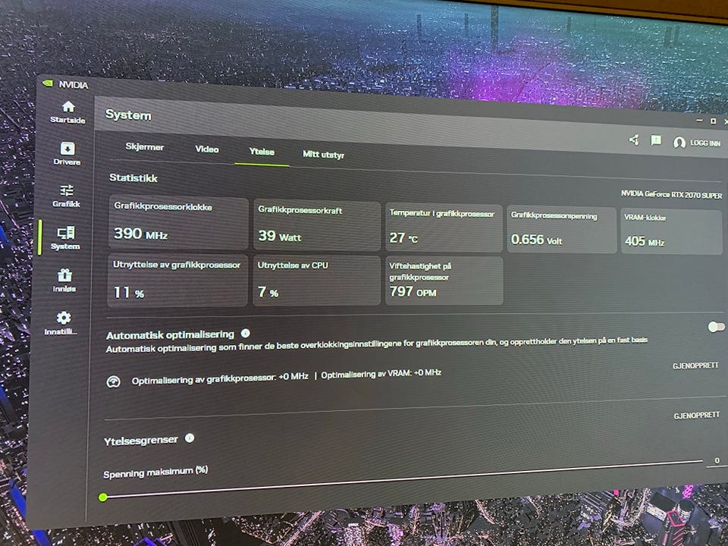The height and width of the screenshot is (546, 728).
Task: Switch to the Video tab
Action: click(x=206, y=149)
